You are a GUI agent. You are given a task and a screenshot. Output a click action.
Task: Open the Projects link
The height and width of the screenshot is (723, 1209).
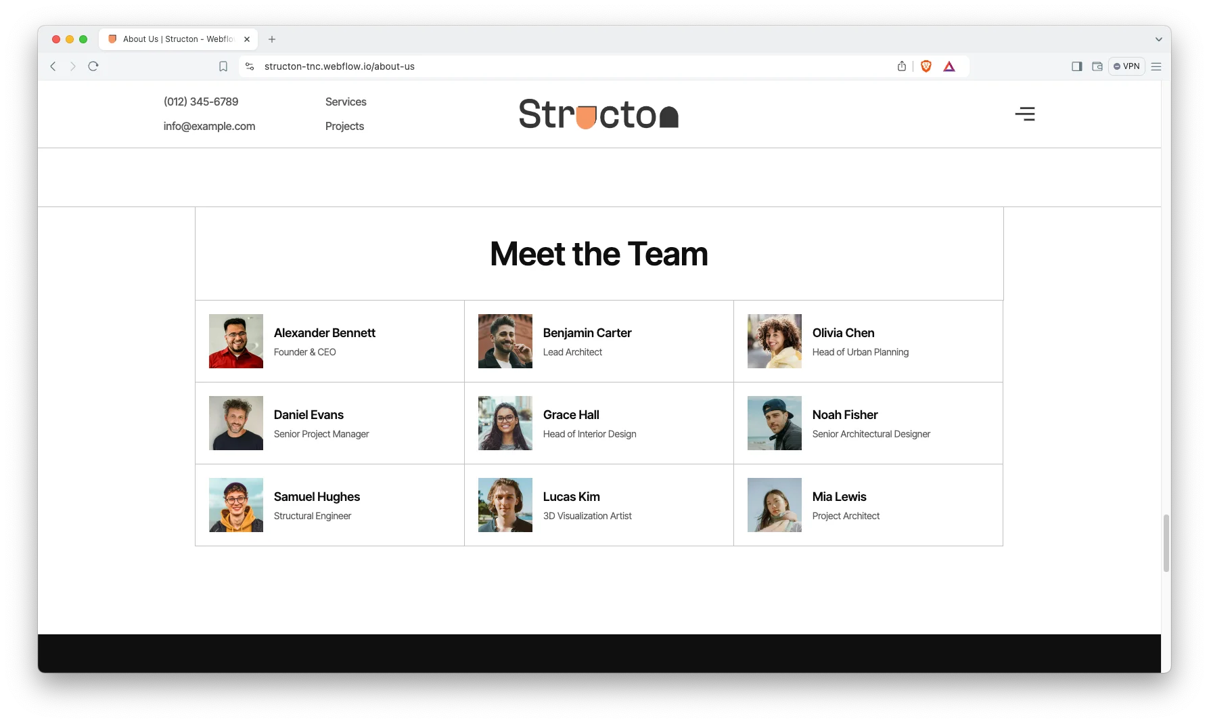(x=344, y=126)
